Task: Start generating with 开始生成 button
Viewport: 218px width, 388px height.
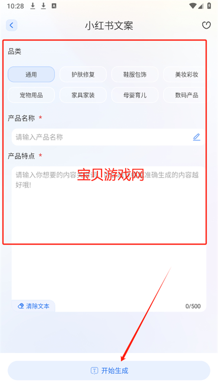Action: [x=109, y=371]
